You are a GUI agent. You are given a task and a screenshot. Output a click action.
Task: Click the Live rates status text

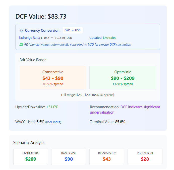pos(109,38)
